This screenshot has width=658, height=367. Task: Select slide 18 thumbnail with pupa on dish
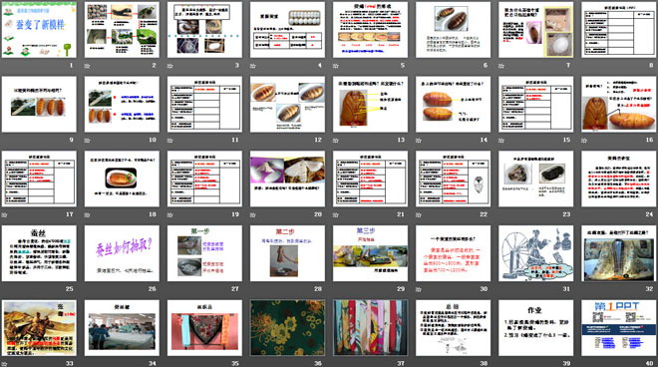[x=122, y=179]
